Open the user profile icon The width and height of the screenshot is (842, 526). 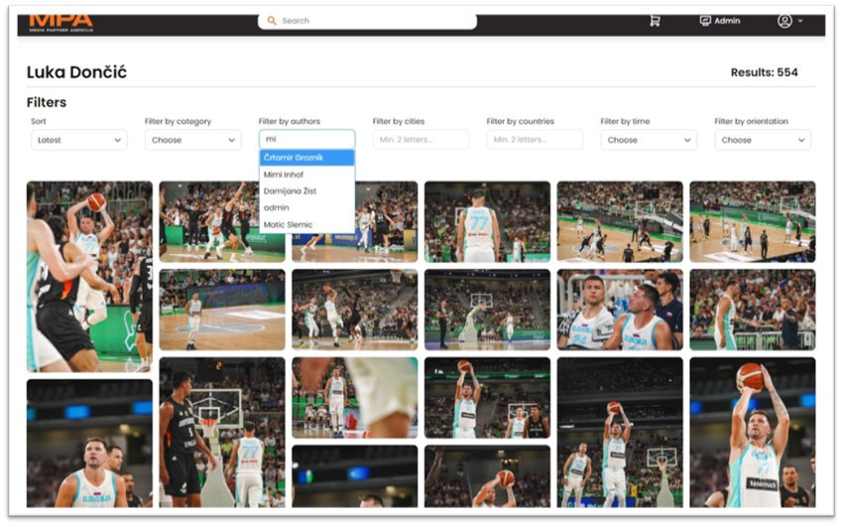click(784, 21)
